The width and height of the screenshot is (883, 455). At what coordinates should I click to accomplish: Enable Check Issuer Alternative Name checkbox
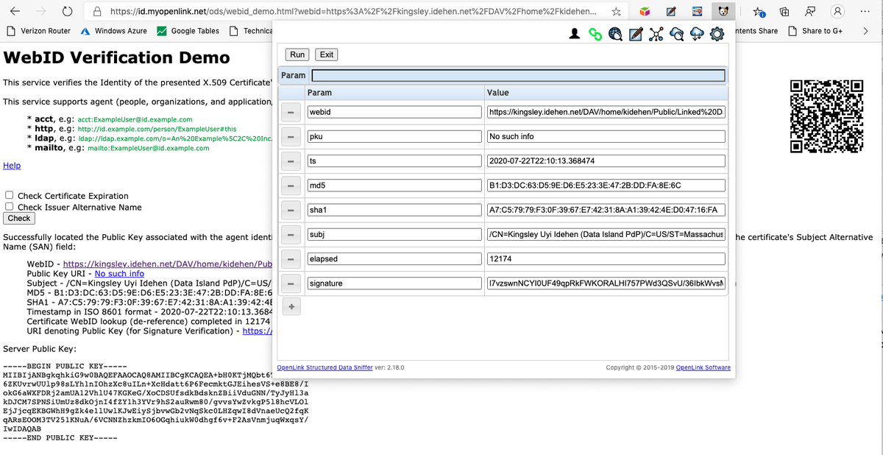pos(9,207)
